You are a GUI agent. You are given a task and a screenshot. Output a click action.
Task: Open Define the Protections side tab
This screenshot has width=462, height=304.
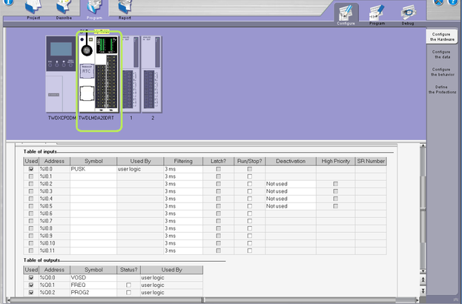pyautogui.click(x=442, y=90)
